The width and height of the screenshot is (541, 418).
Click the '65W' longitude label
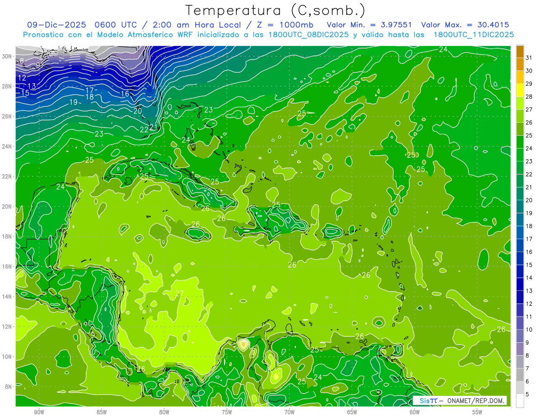352,412
